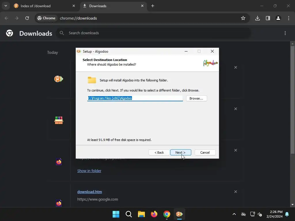Click the Search downloads field
Screen dimensions: 295x221
click(154, 33)
